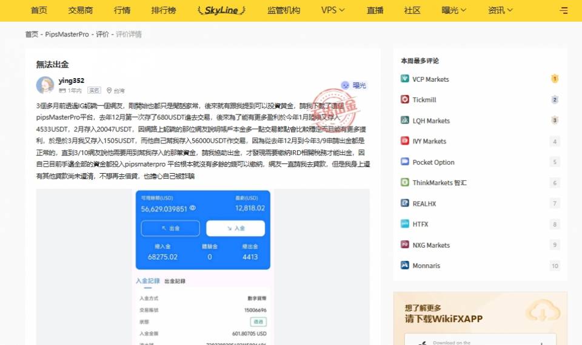Click the 评价 breadcrumb link

(x=102, y=34)
